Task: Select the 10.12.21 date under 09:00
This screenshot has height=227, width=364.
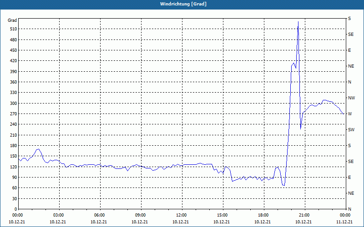Action: point(140,222)
